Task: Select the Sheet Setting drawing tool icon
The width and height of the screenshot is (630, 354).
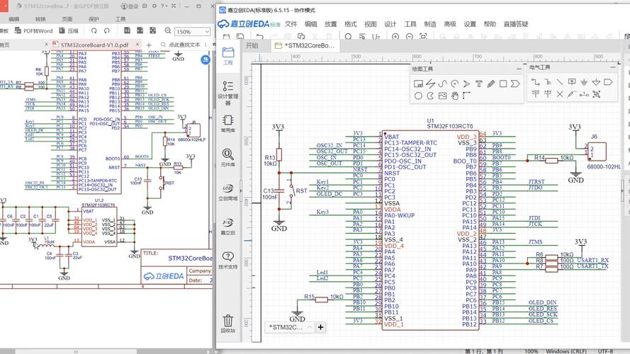Action: point(418,84)
